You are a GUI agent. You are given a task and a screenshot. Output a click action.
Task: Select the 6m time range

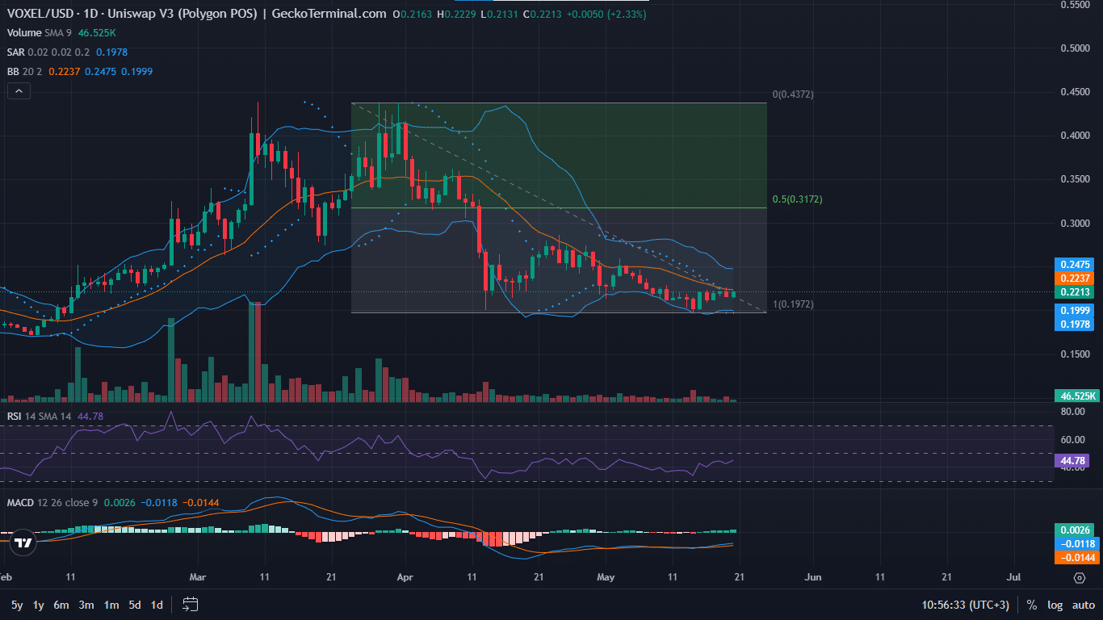(x=61, y=605)
